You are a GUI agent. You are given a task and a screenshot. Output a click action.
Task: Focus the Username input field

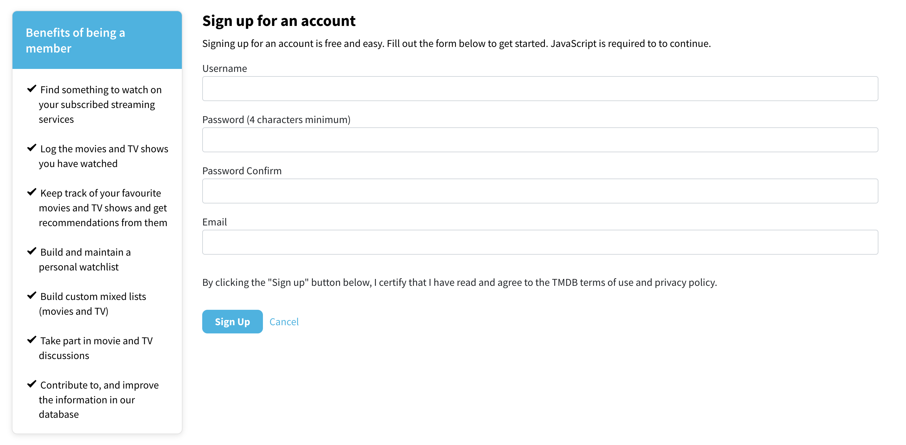tap(540, 89)
